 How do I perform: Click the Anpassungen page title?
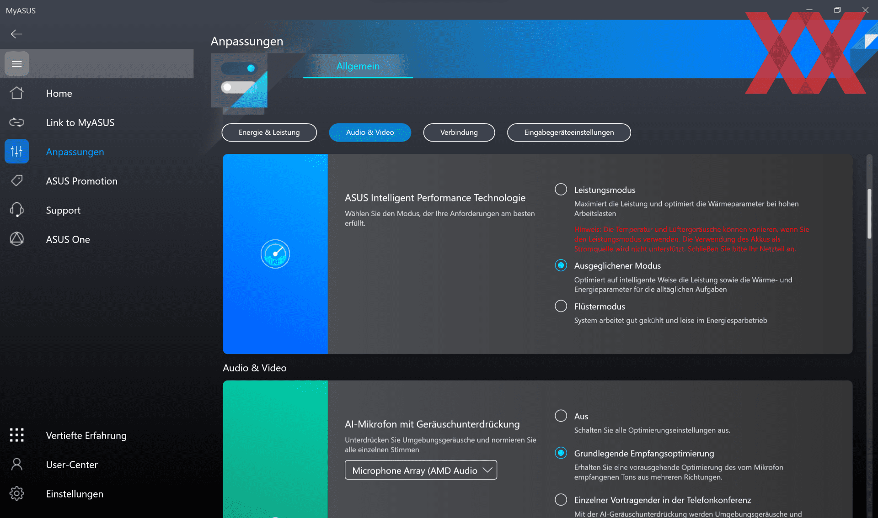point(247,42)
